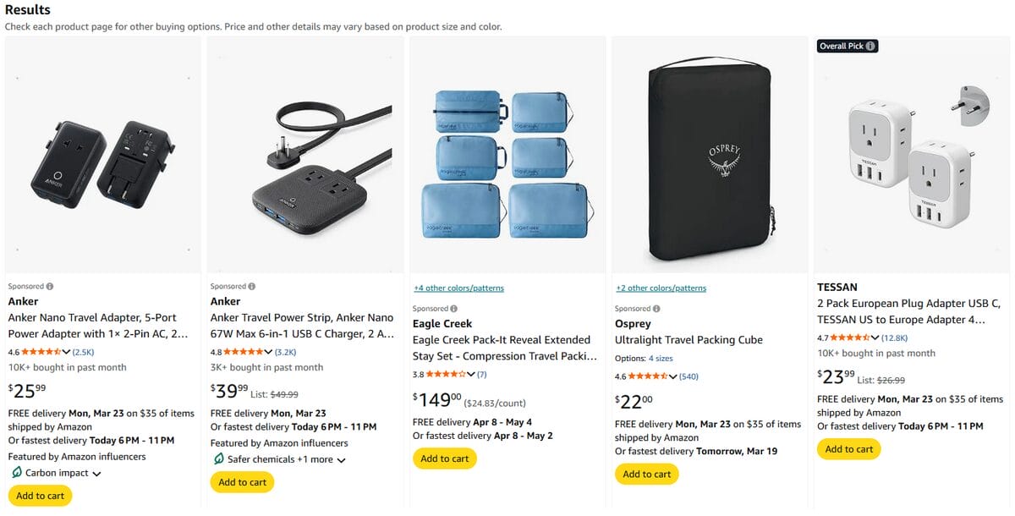View +2 other colors/patterns for Osprey

[661, 288]
